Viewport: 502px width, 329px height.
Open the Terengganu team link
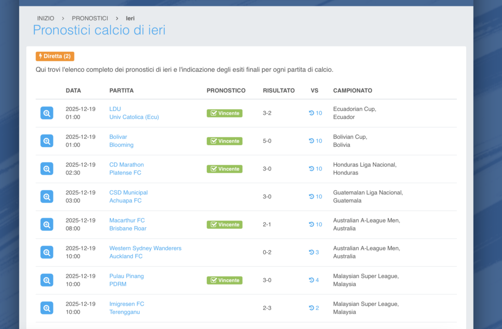coord(125,312)
